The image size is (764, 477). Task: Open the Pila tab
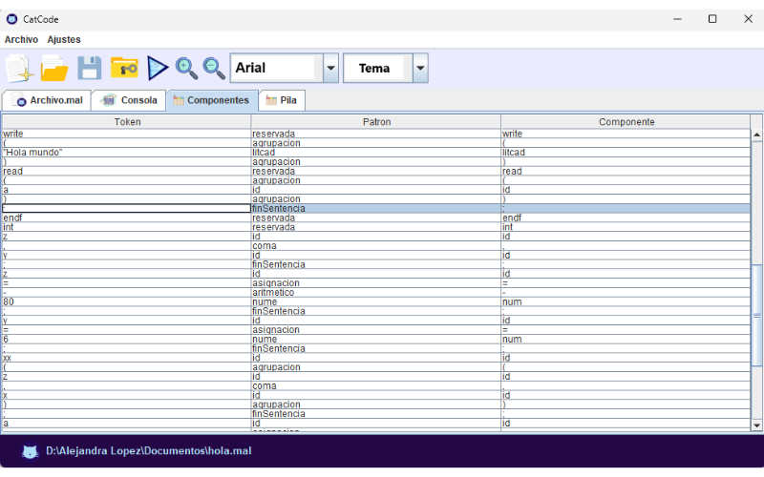point(282,100)
